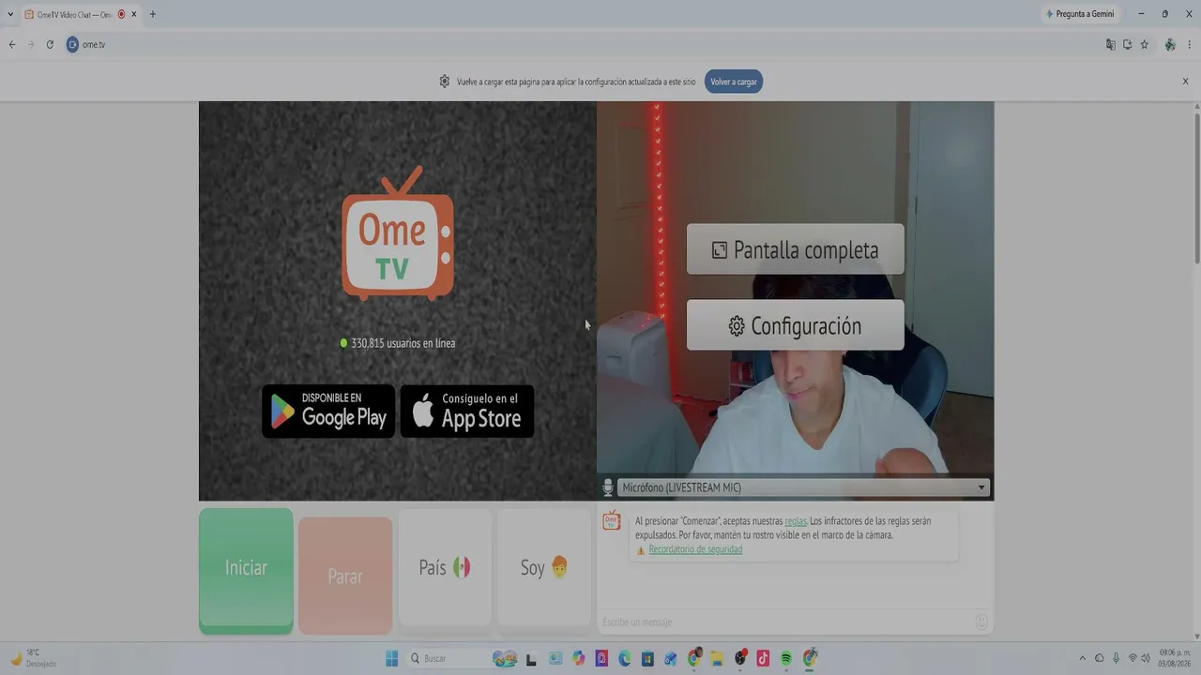
Task: Go back with the browser back arrow
Action: click(x=12, y=44)
